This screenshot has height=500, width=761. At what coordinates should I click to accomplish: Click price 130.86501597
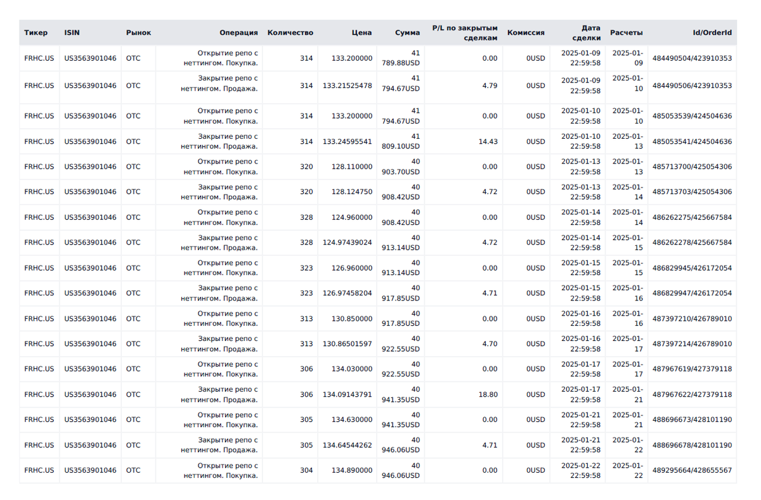pyautogui.click(x=348, y=344)
